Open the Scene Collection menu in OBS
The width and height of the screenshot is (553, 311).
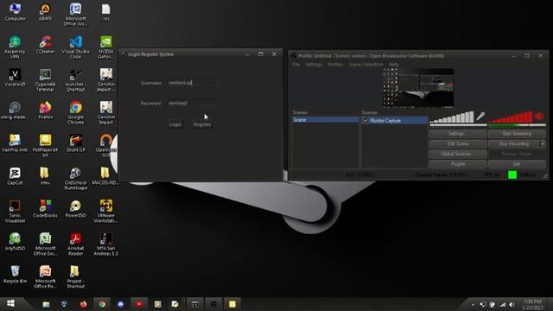pyautogui.click(x=366, y=65)
